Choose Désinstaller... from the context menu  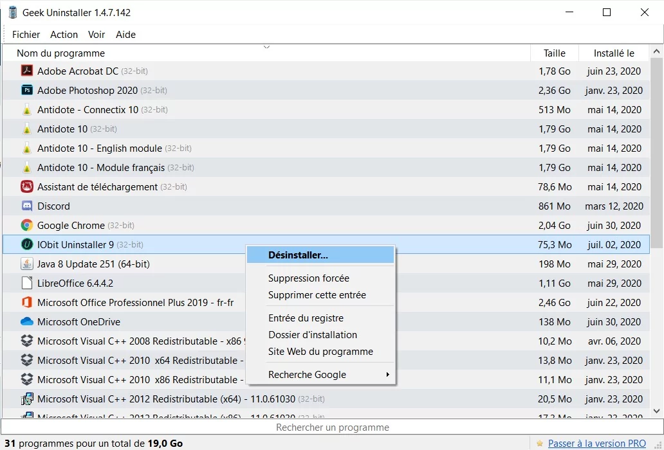[320, 255]
